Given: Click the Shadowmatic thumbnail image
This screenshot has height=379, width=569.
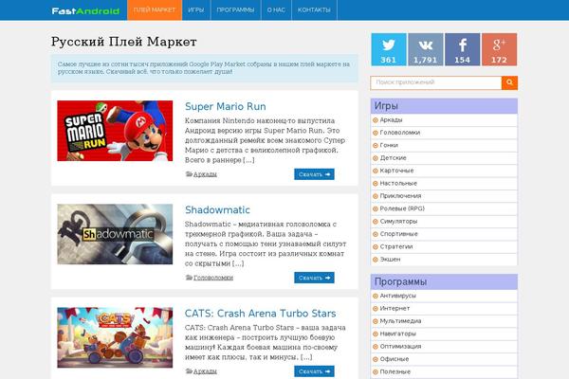Looking at the screenshot, I should 115,234.
